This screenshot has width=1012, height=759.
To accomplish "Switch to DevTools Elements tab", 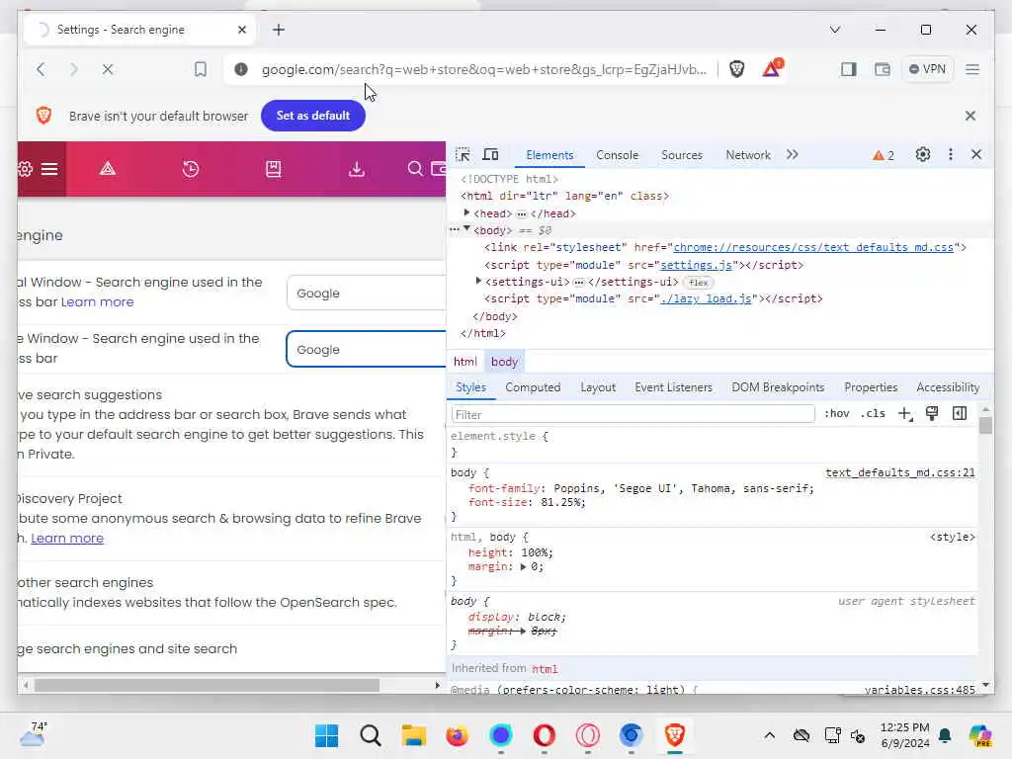I will [549, 155].
